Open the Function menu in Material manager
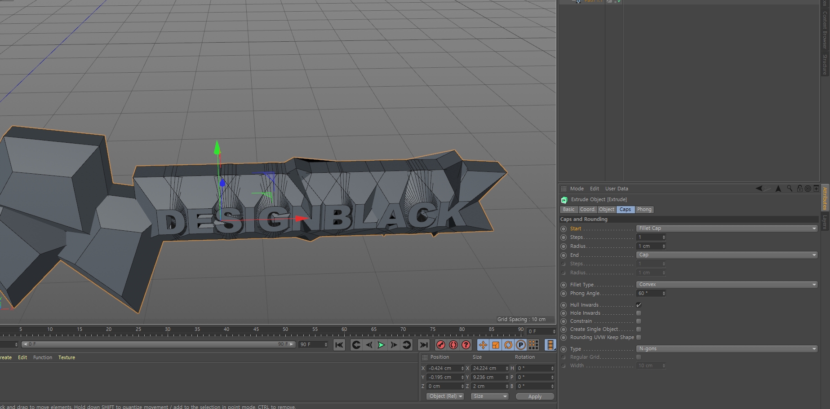The height and width of the screenshot is (409, 830). (43, 358)
